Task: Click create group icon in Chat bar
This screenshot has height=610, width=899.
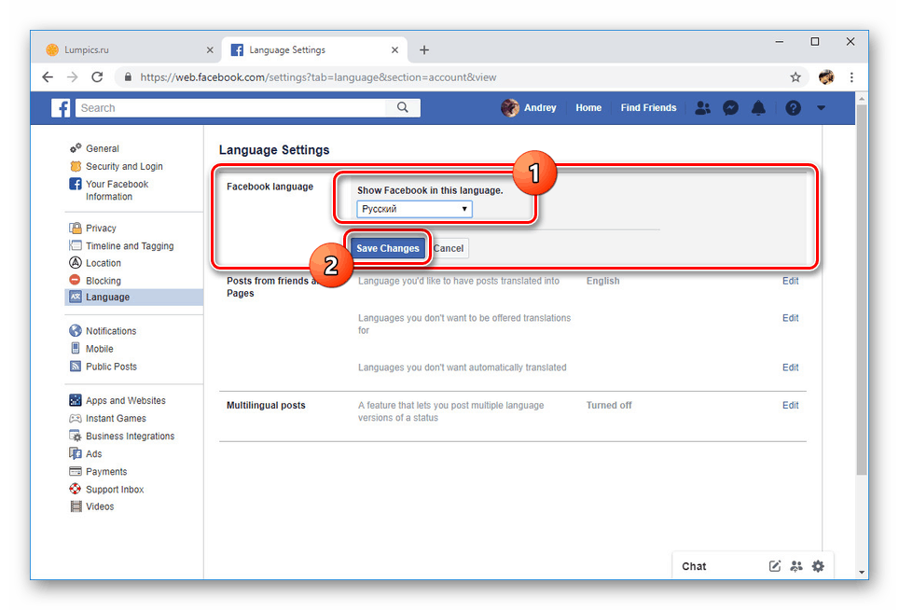Action: tap(796, 566)
